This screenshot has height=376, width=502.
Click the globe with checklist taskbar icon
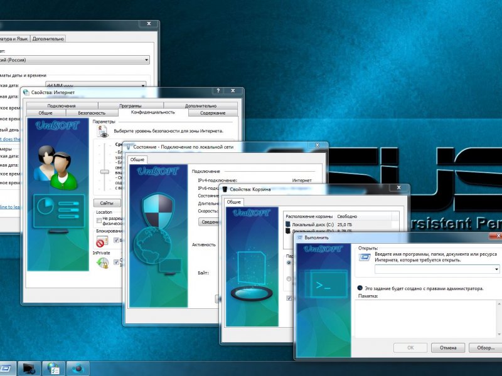53,368
